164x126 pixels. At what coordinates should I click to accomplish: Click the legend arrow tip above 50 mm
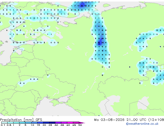coord(82,123)
